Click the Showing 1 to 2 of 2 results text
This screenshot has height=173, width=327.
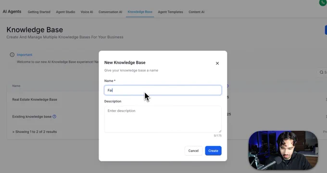pos(35,132)
